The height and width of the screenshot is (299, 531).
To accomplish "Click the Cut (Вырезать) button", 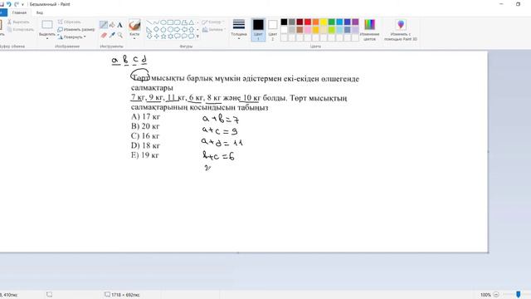I will [18, 22].
